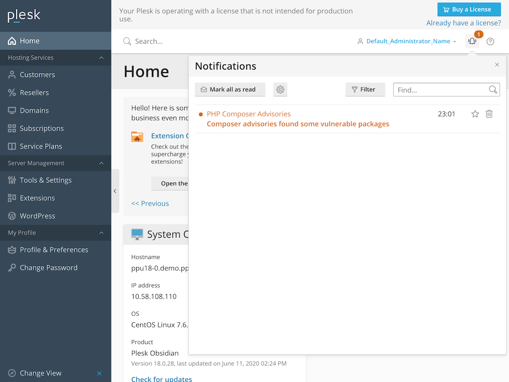The image size is (509, 382).
Task: Click the search magnifier in Find field
Action: point(493,90)
